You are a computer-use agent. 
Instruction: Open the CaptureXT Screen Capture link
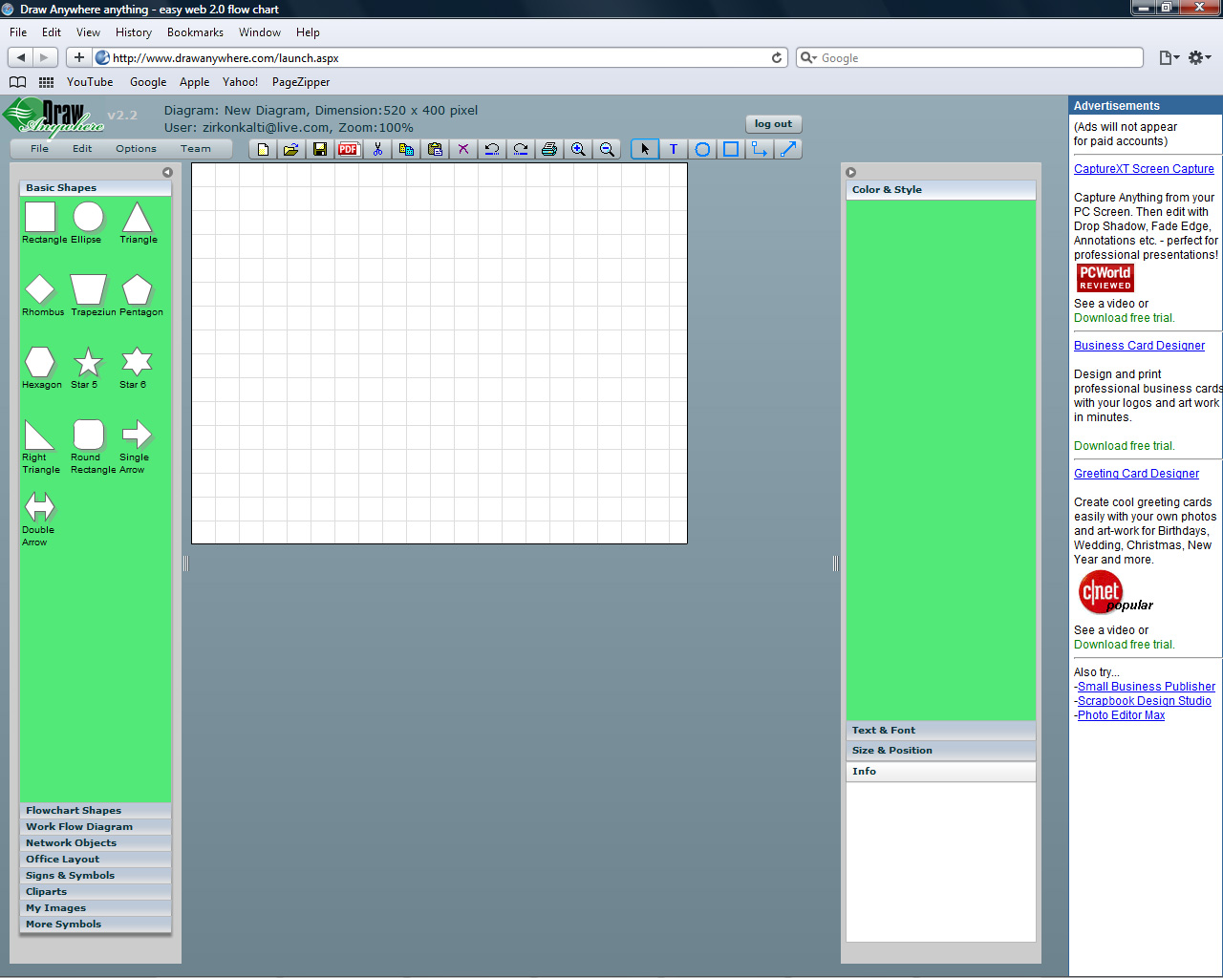[x=1144, y=169]
